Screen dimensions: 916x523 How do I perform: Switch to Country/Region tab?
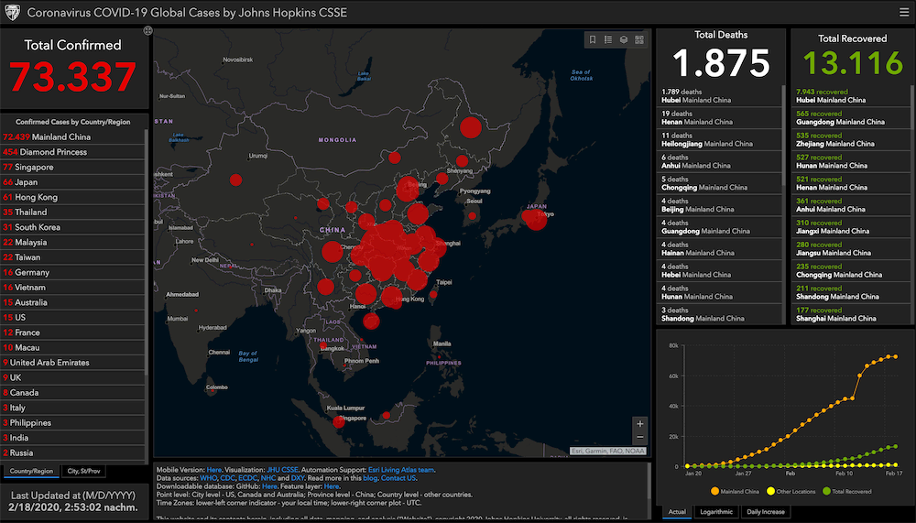pos(31,471)
